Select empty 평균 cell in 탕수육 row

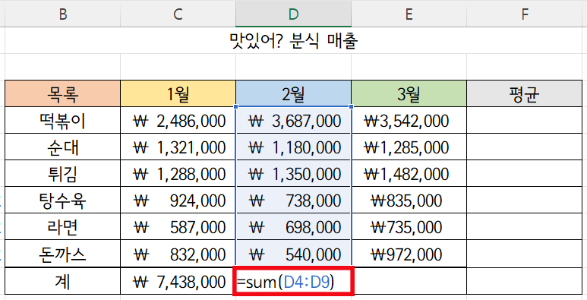525,200
